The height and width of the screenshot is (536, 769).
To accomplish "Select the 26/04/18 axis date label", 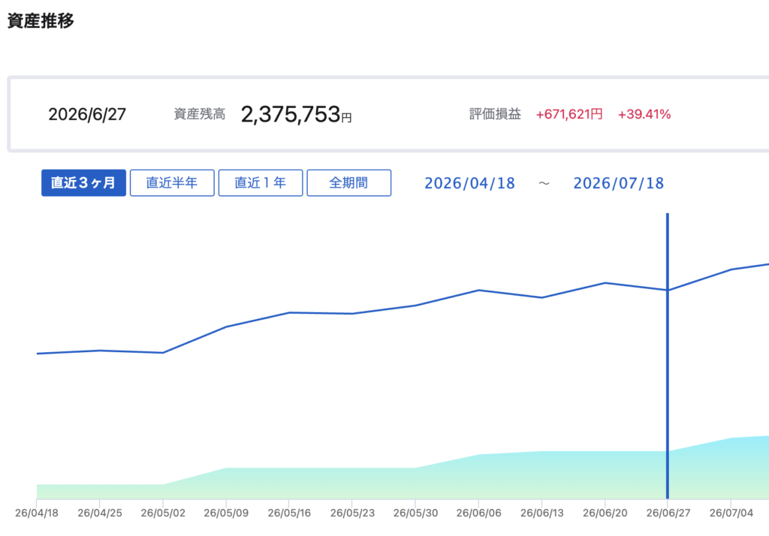I will 37,513.
